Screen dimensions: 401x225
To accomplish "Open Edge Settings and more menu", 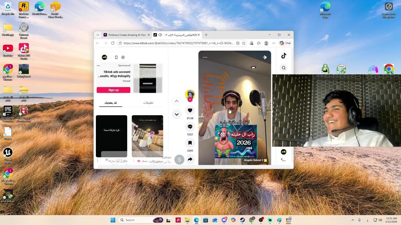I will [273, 43].
